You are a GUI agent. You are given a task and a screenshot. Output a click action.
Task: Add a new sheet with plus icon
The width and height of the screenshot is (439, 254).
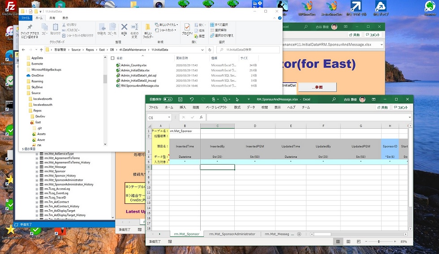pos(299,234)
